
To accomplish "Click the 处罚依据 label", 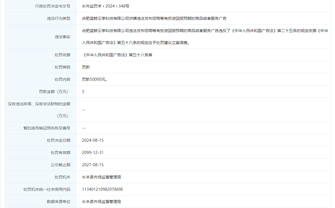I will pos(62,55).
